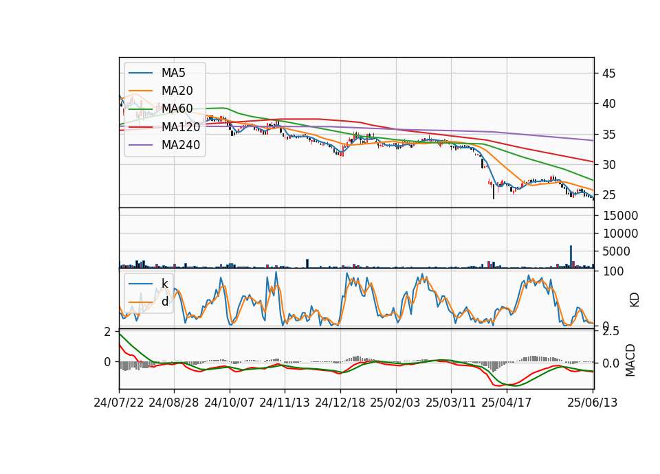Screen dimensions: 660x474
Task: Click the 2 tick on left MACD axis
Action: [x=107, y=332]
